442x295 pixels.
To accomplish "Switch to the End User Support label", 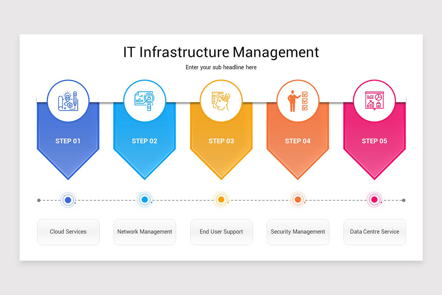I will (221, 232).
